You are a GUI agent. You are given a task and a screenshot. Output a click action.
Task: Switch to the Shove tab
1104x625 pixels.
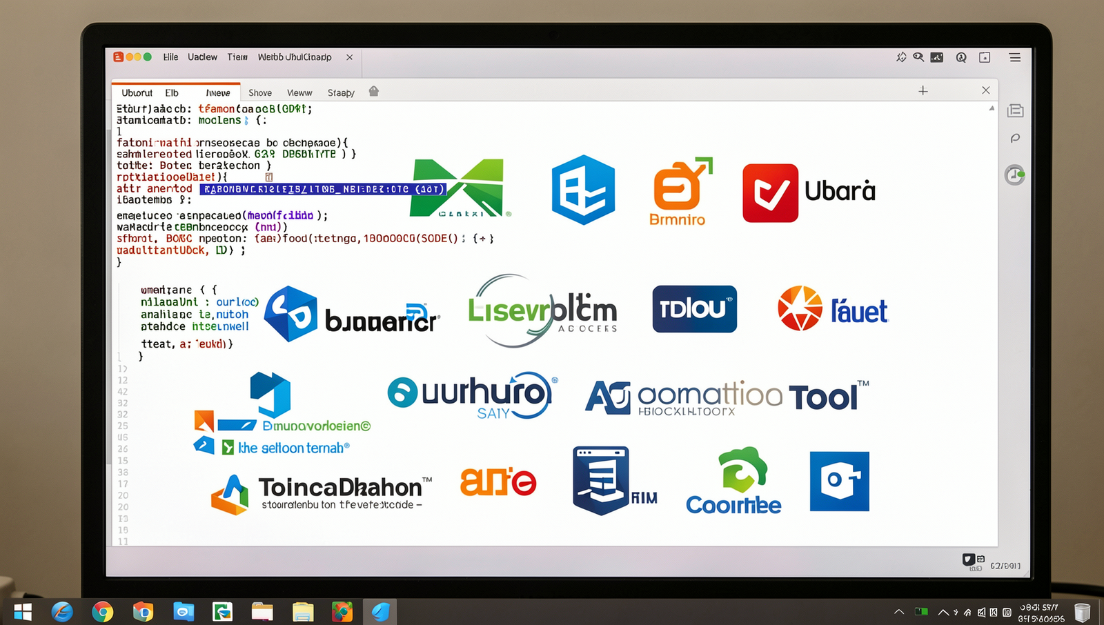click(260, 92)
